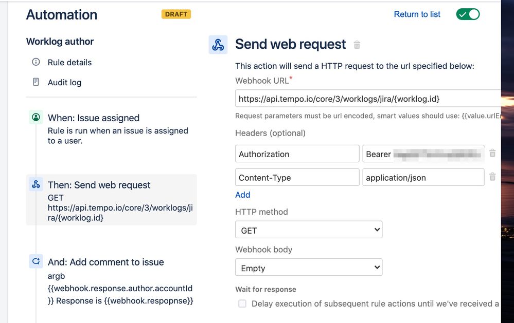Image resolution: width=514 pixels, height=323 pixels.
Task: Remove the Authorization header with its trash icon
Action: (493, 153)
